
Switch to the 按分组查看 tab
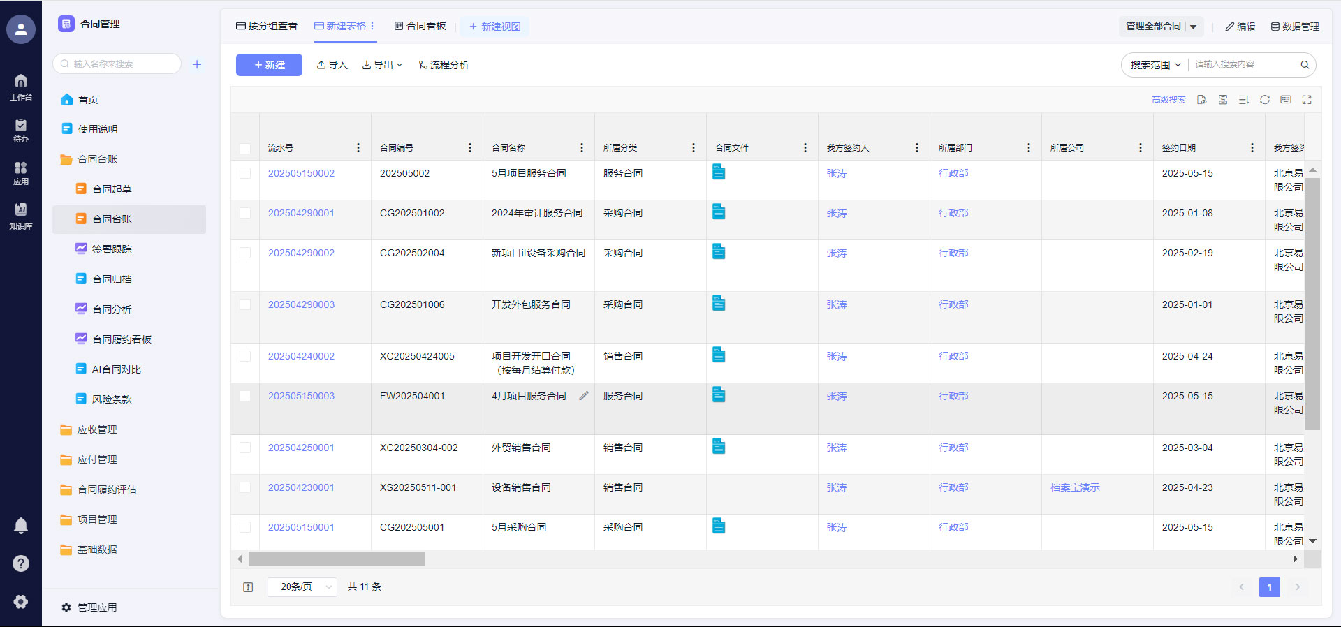tap(267, 27)
